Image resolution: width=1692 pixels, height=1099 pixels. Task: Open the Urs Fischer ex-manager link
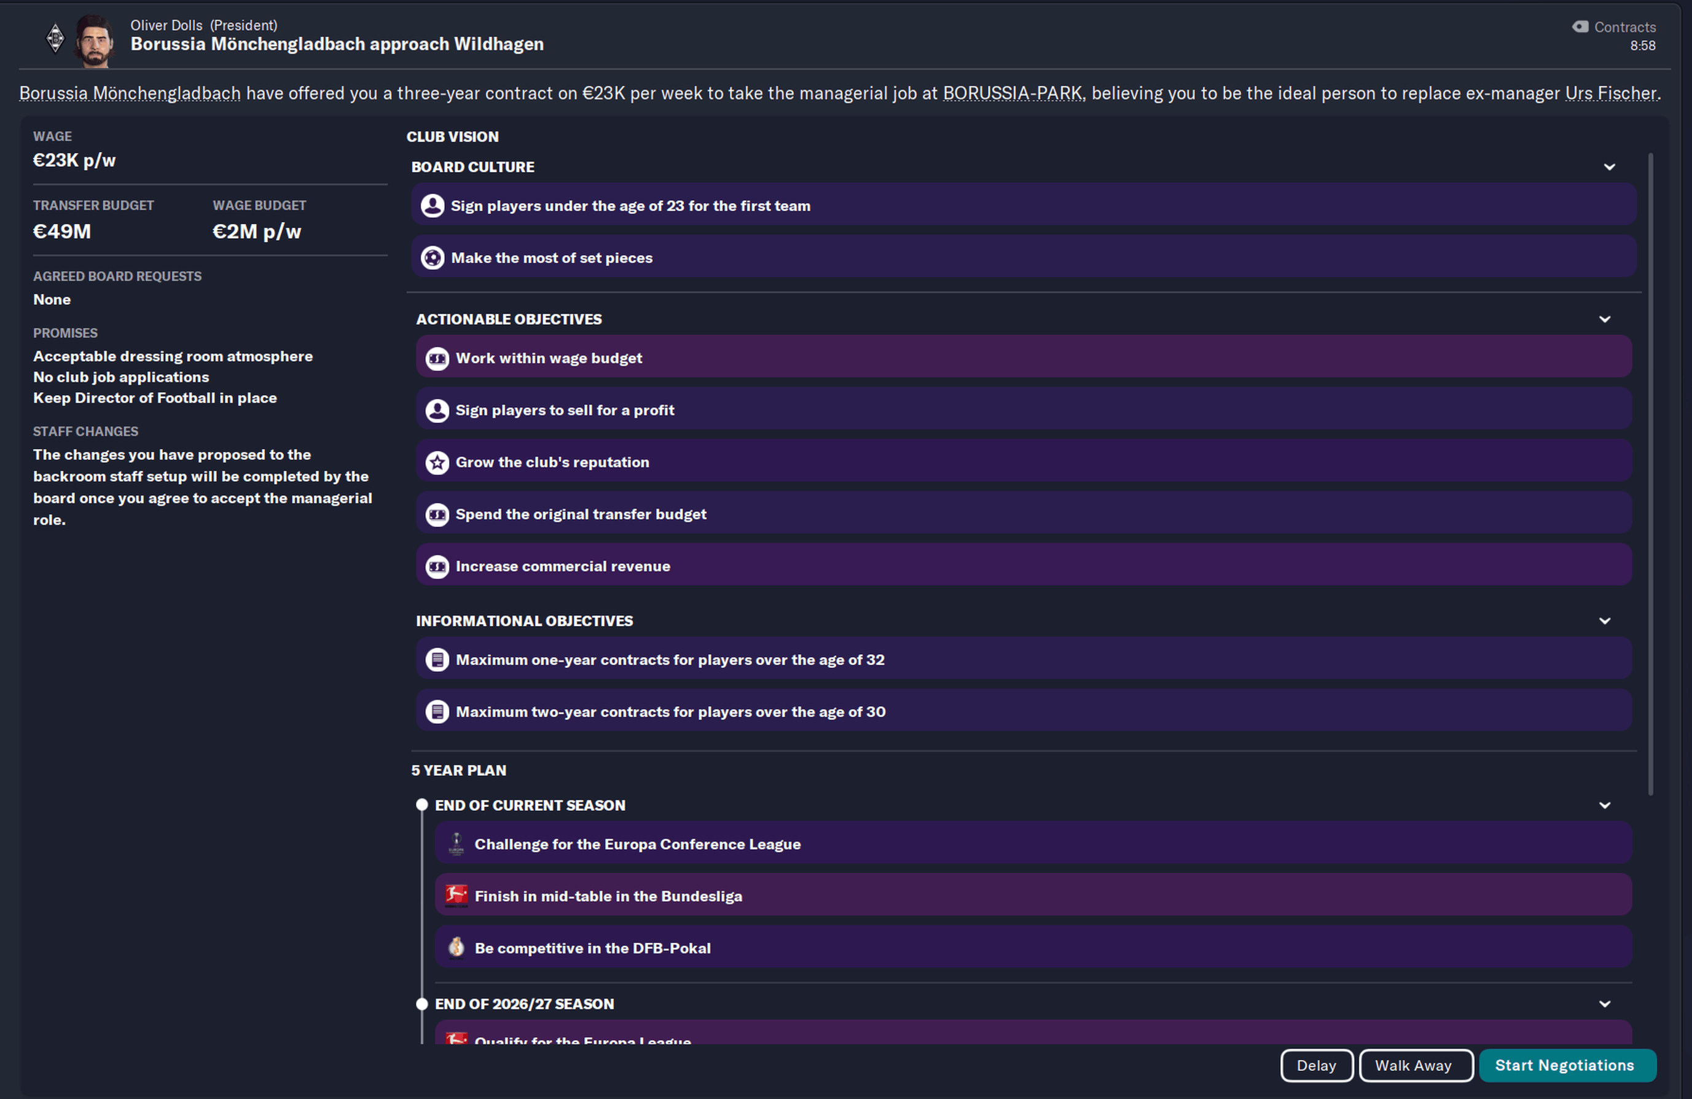coord(1611,93)
